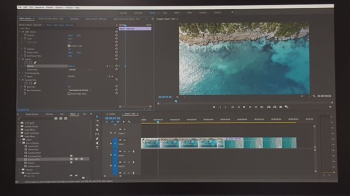Step back one frame in Program monitor
The height and width of the screenshot is (196, 350).
click(x=238, y=107)
